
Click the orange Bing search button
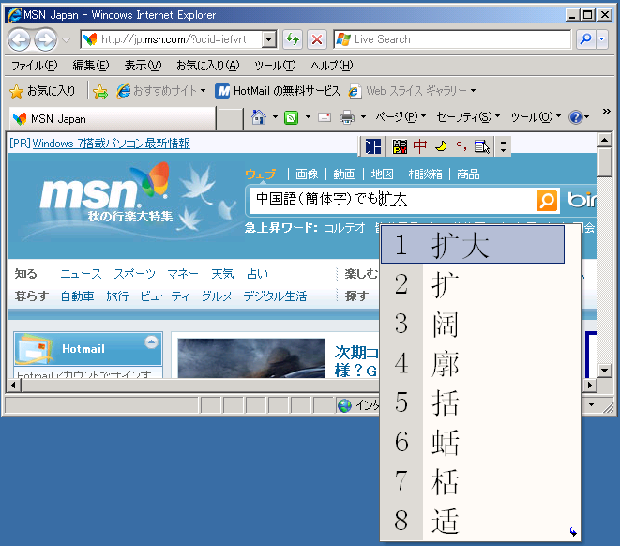click(x=547, y=201)
